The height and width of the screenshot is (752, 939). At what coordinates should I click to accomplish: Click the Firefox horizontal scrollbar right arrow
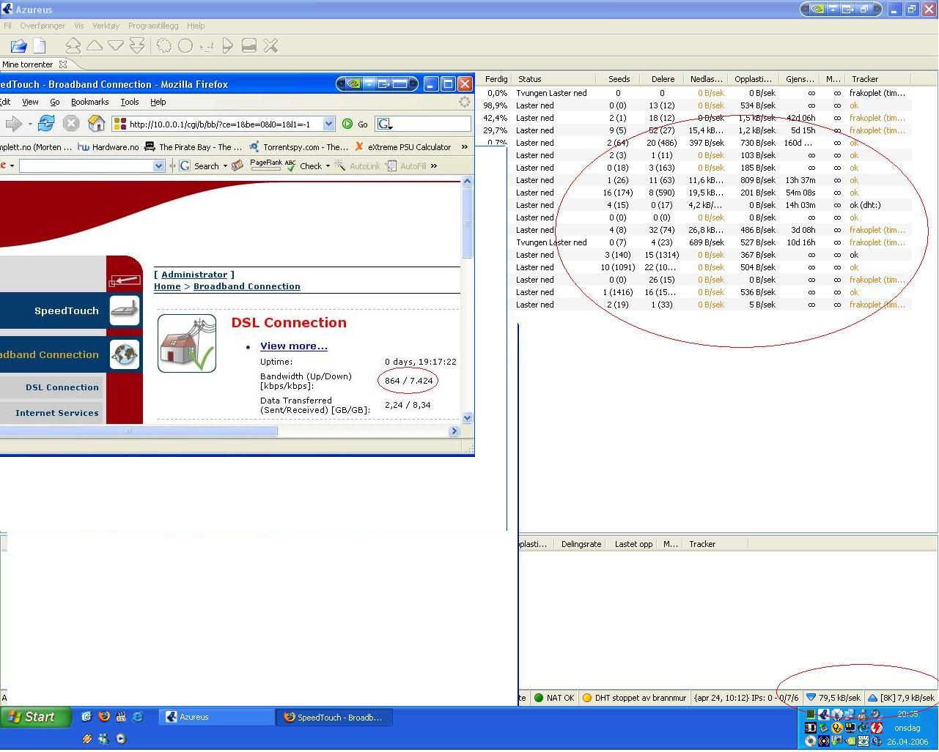pos(454,431)
